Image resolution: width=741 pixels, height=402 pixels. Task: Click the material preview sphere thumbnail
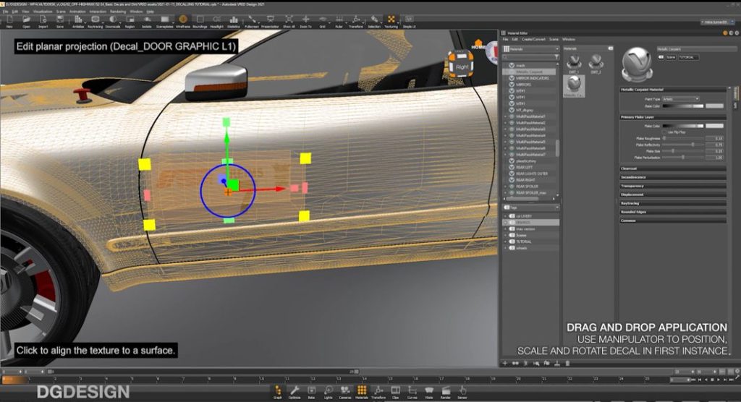[x=637, y=65]
